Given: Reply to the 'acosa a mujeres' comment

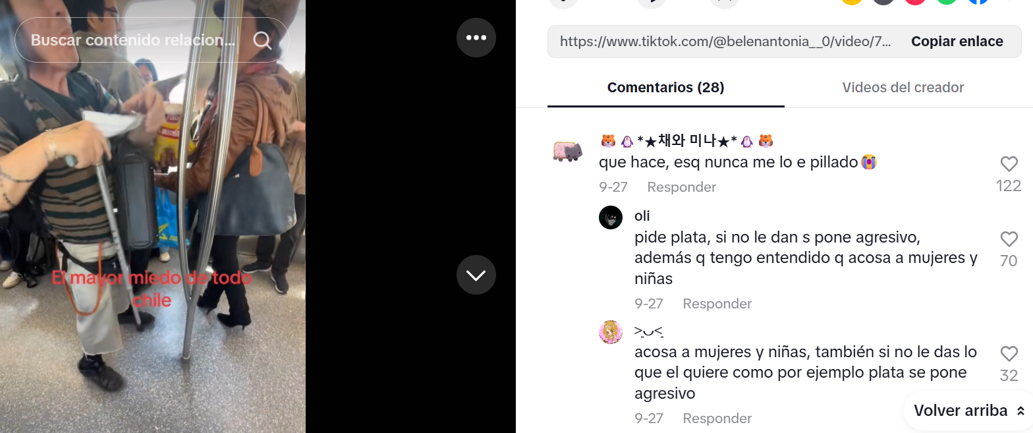Looking at the screenshot, I should pyautogui.click(x=717, y=419).
